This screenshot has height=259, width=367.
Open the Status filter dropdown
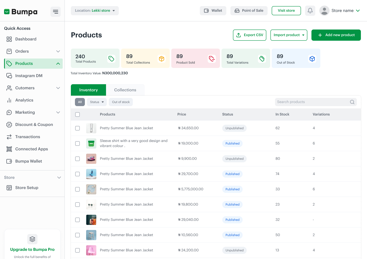(97, 102)
